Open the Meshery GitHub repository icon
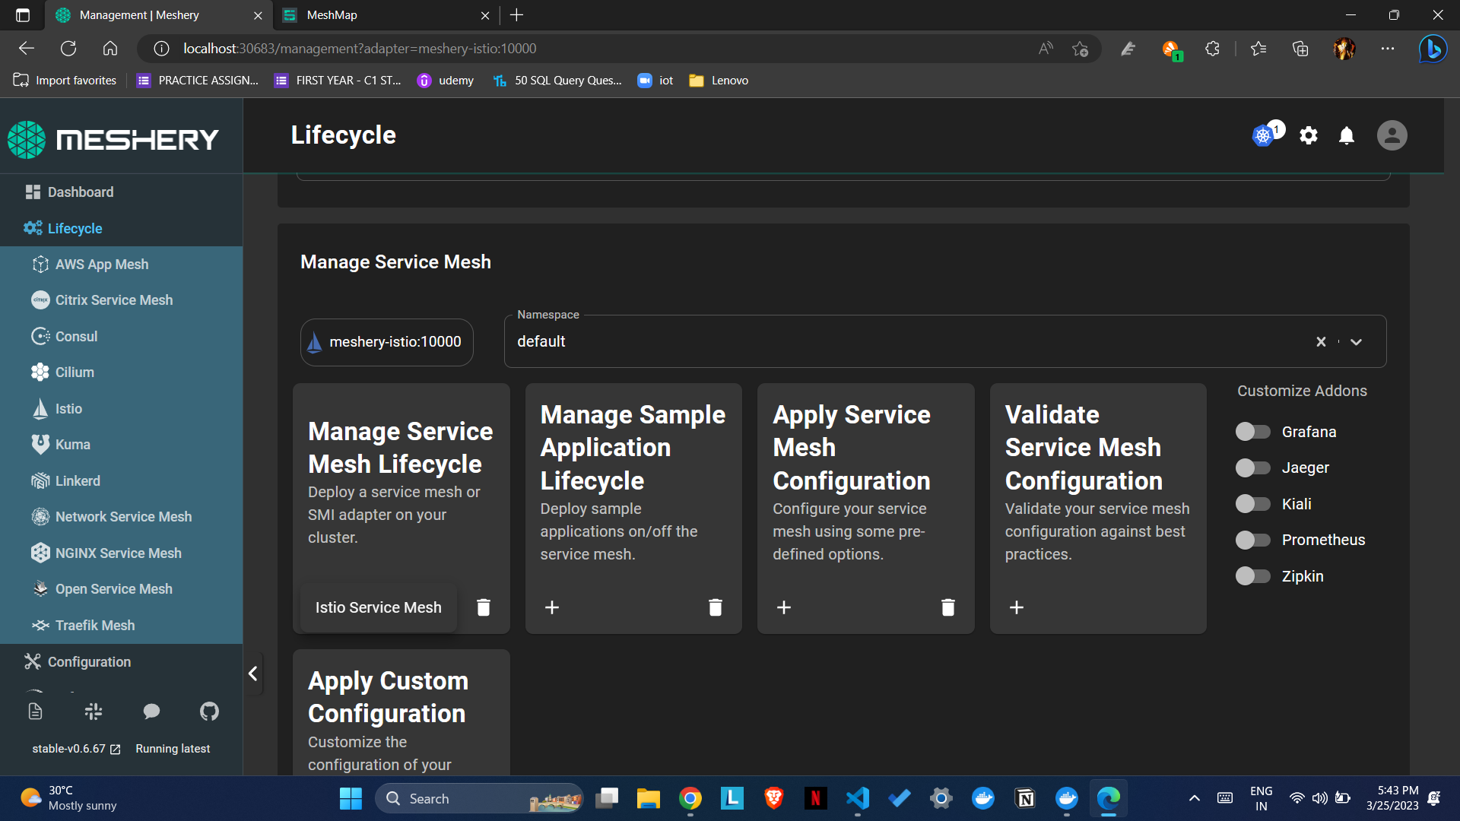1460x821 pixels. pyautogui.click(x=209, y=712)
